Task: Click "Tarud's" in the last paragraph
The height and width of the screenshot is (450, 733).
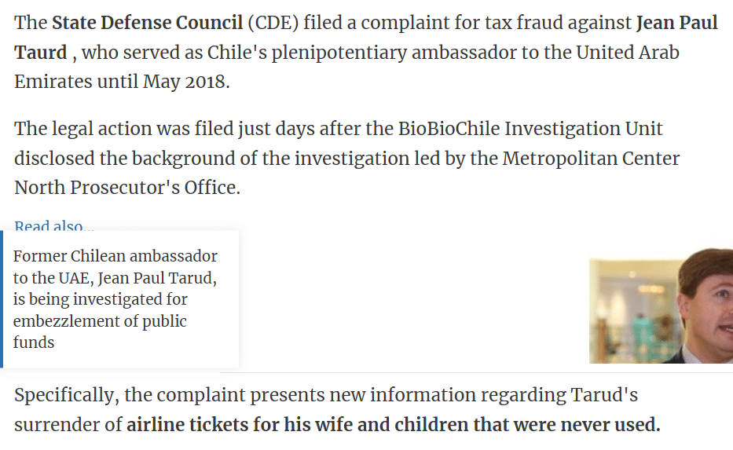Action: click(603, 395)
